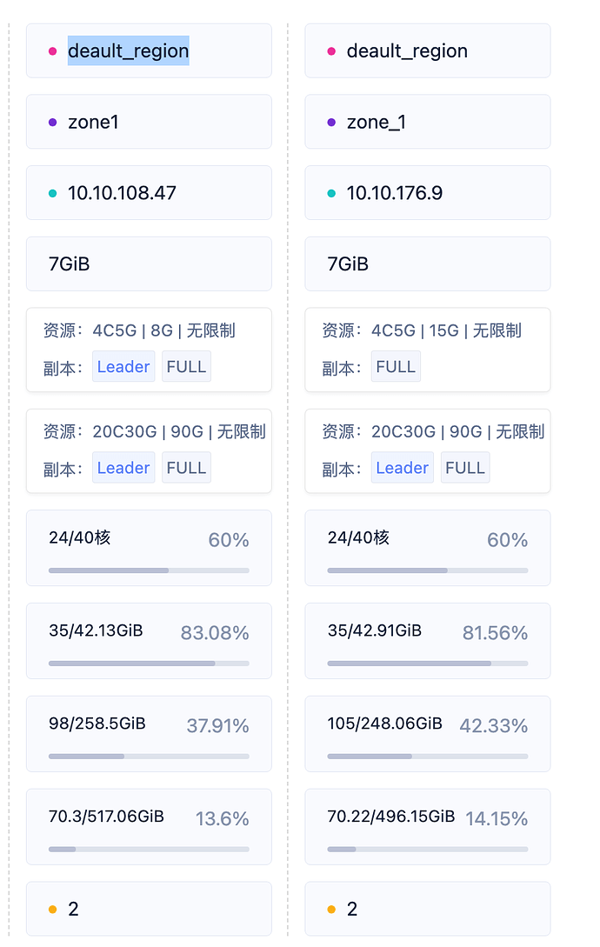Select the FULL tag in the 4C5G | 15G card

coord(396,367)
